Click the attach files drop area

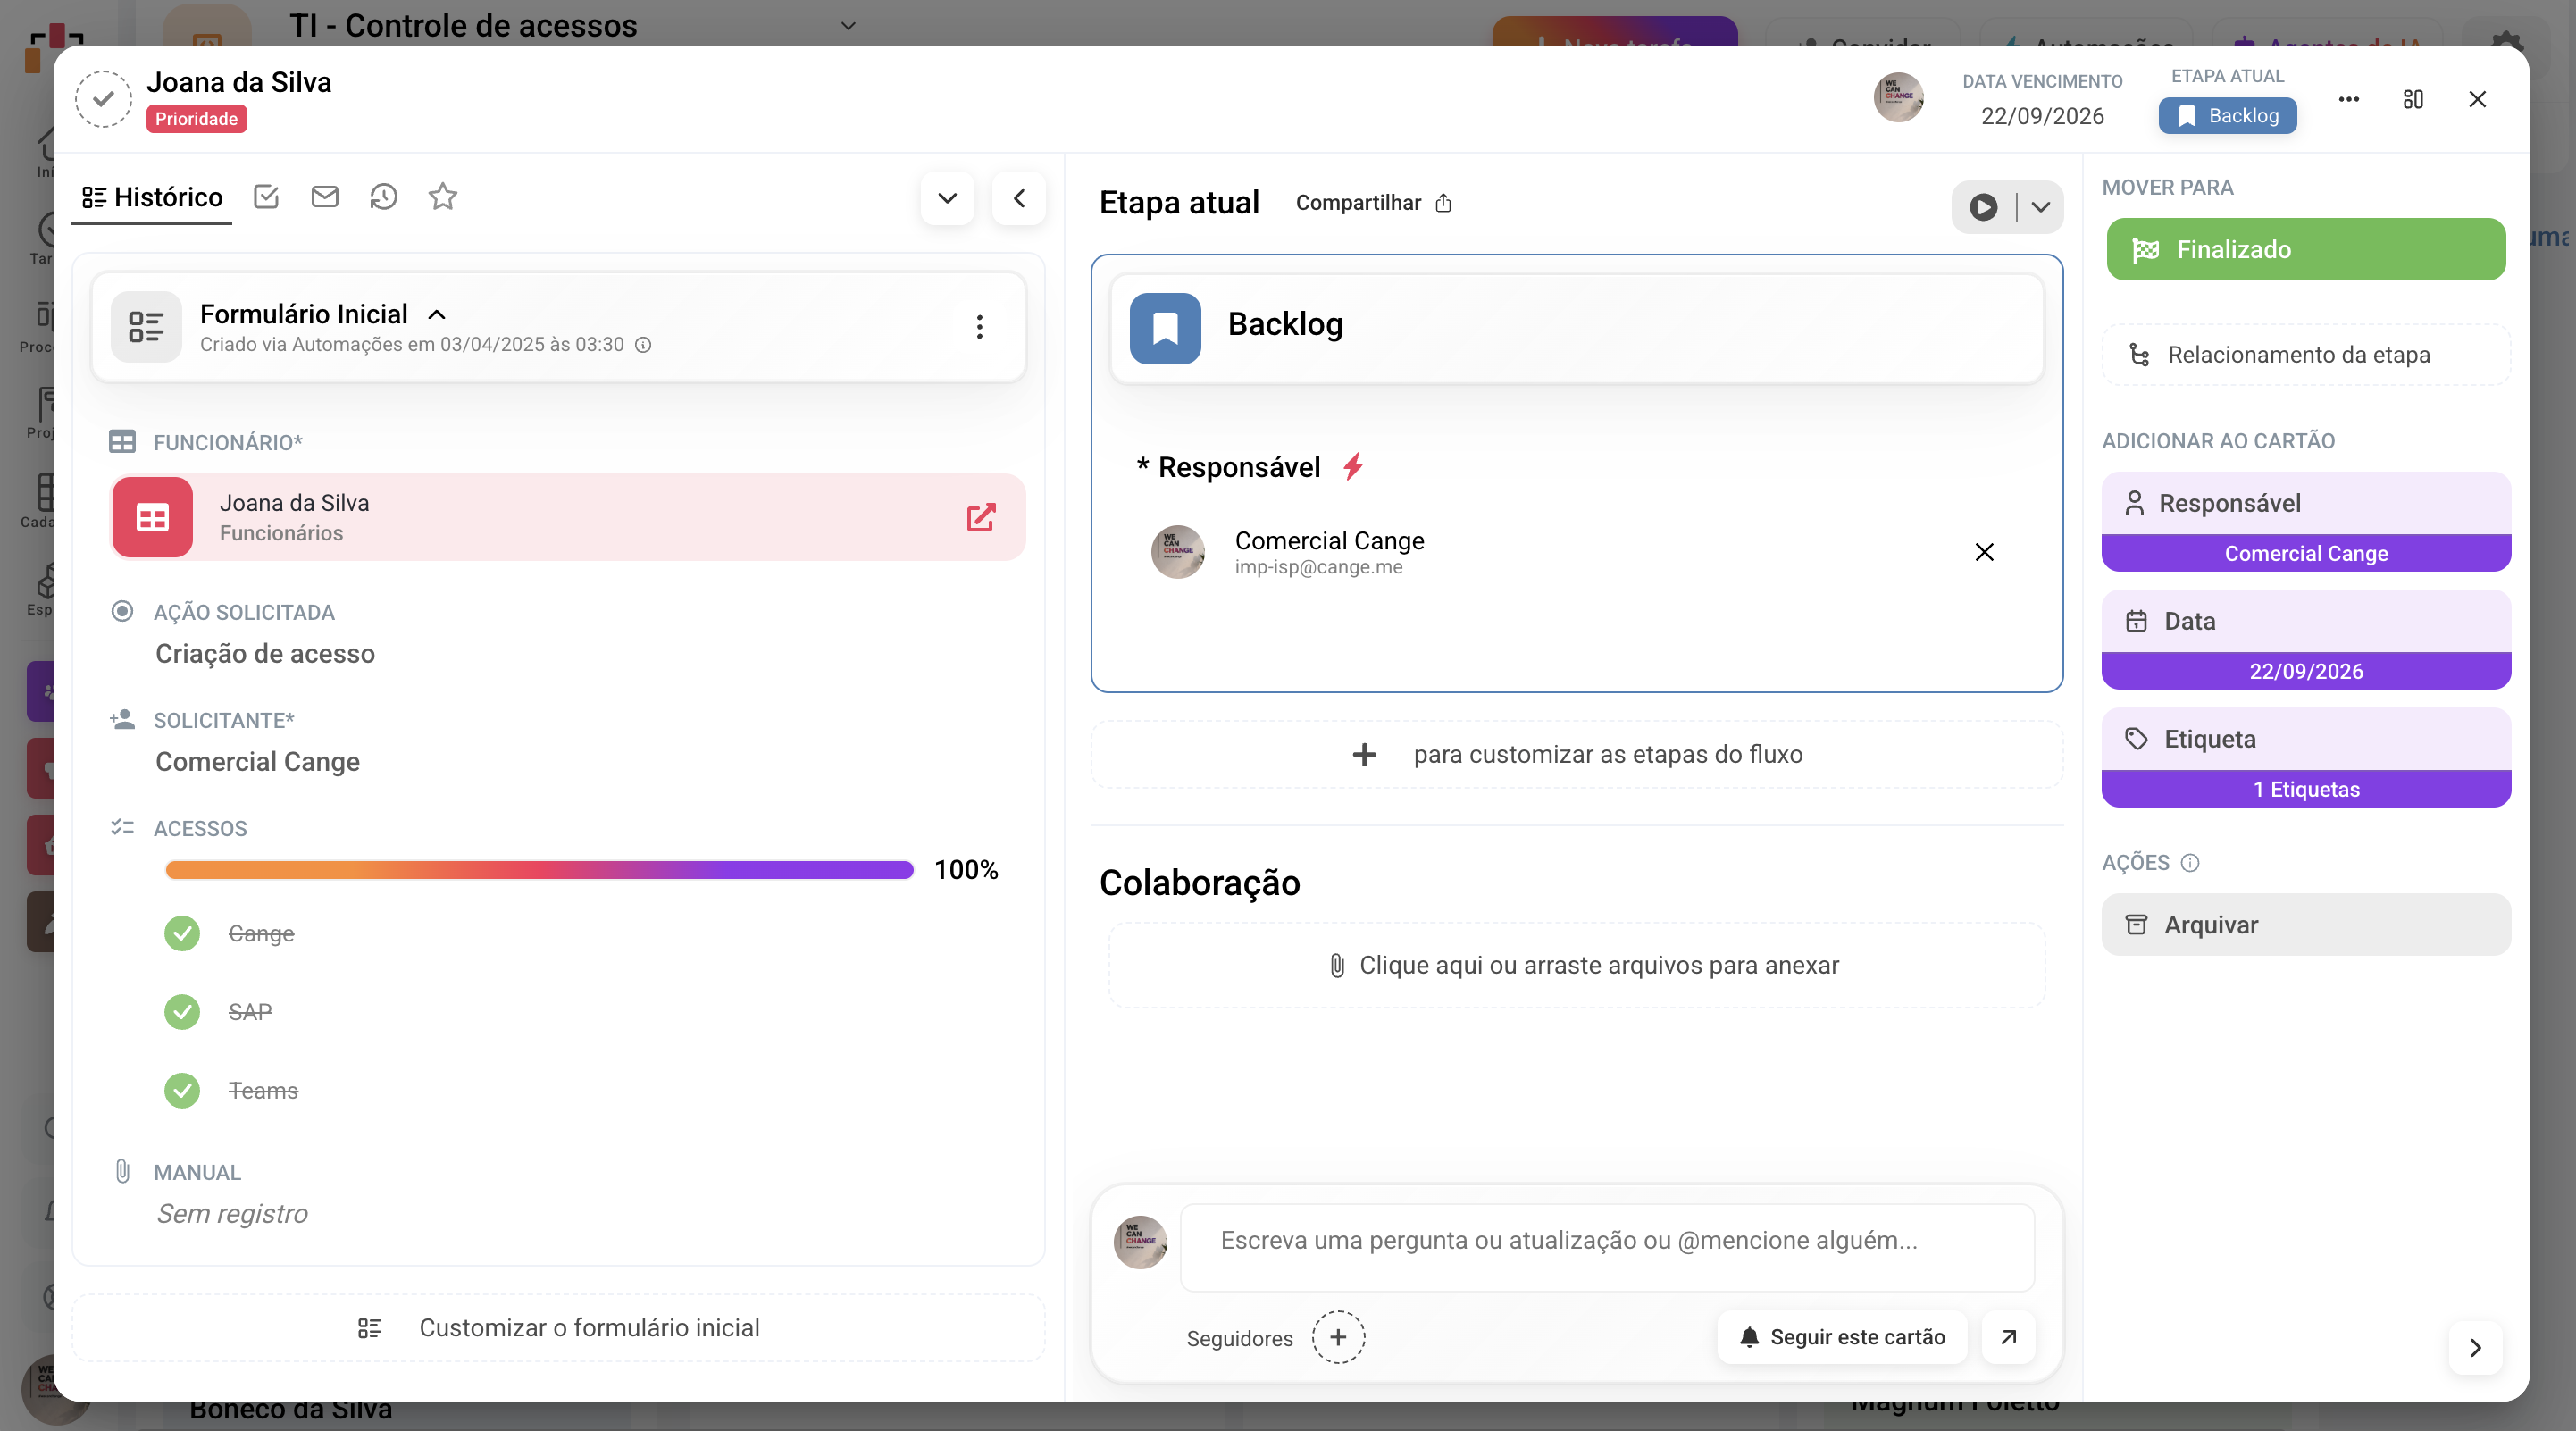1577,965
